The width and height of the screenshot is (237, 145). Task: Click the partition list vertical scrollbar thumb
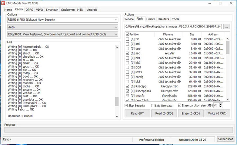point(228,47)
